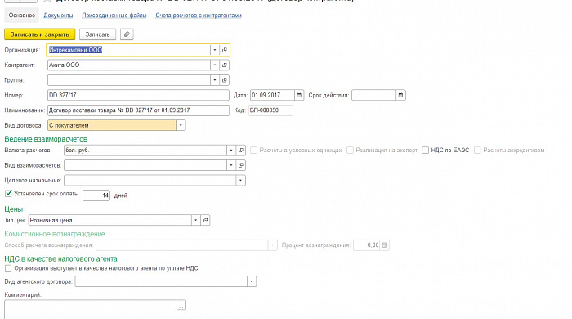Viewport: 572px width, 319px height.
Task: Expand the Вид договора dropdown
Action: [181, 125]
